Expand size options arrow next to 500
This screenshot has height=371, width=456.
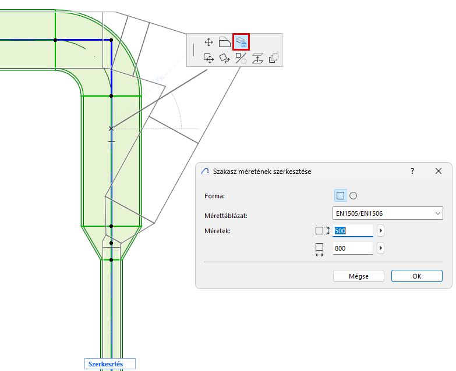tap(381, 231)
